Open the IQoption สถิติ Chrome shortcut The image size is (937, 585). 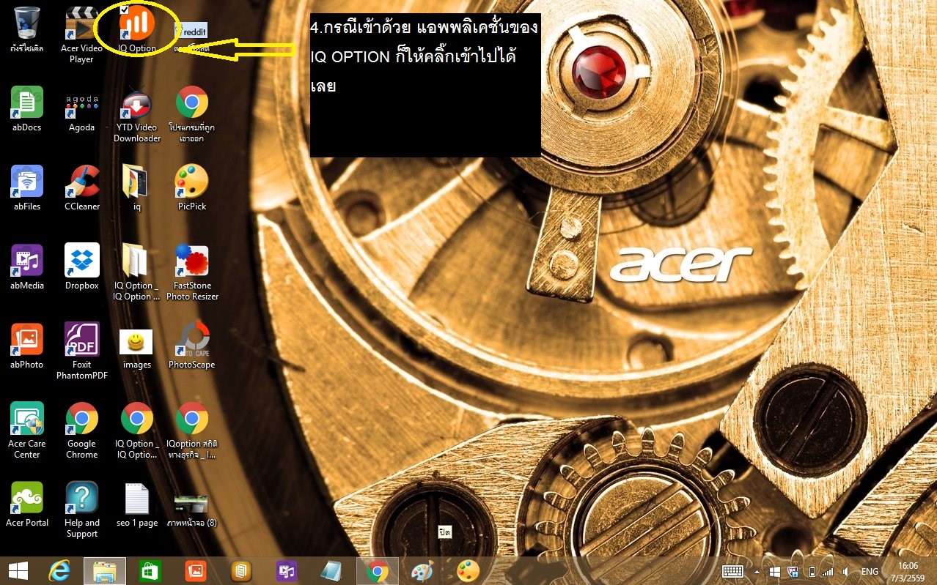coord(191,418)
